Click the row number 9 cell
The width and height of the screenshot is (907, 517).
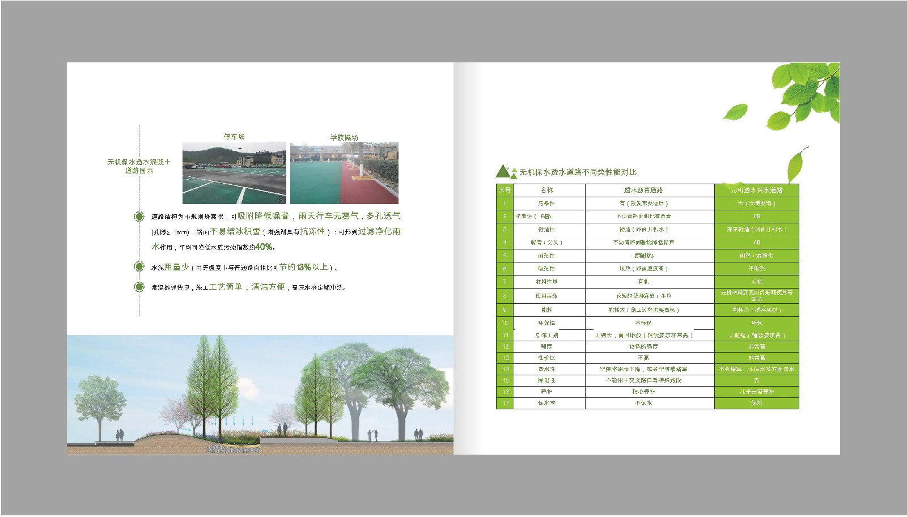click(x=505, y=310)
